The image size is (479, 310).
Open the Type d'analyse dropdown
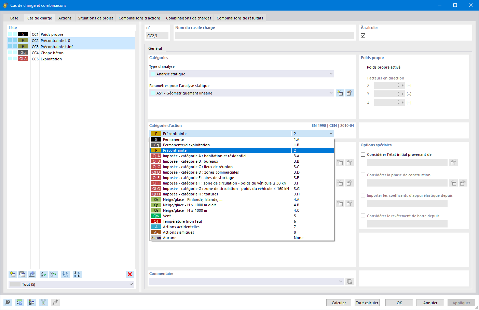pos(242,74)
